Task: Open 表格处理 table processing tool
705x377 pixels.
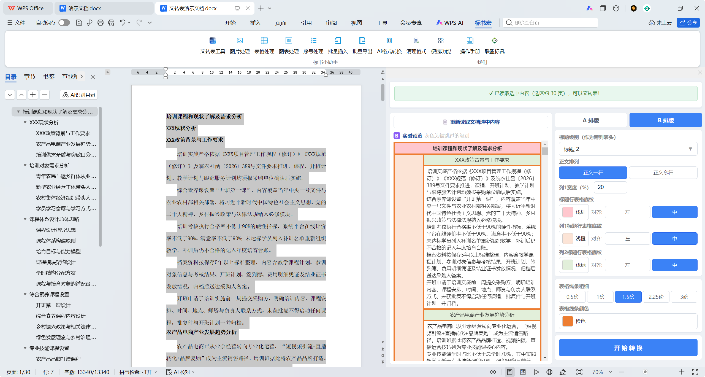Action: (x=264, y=45)
